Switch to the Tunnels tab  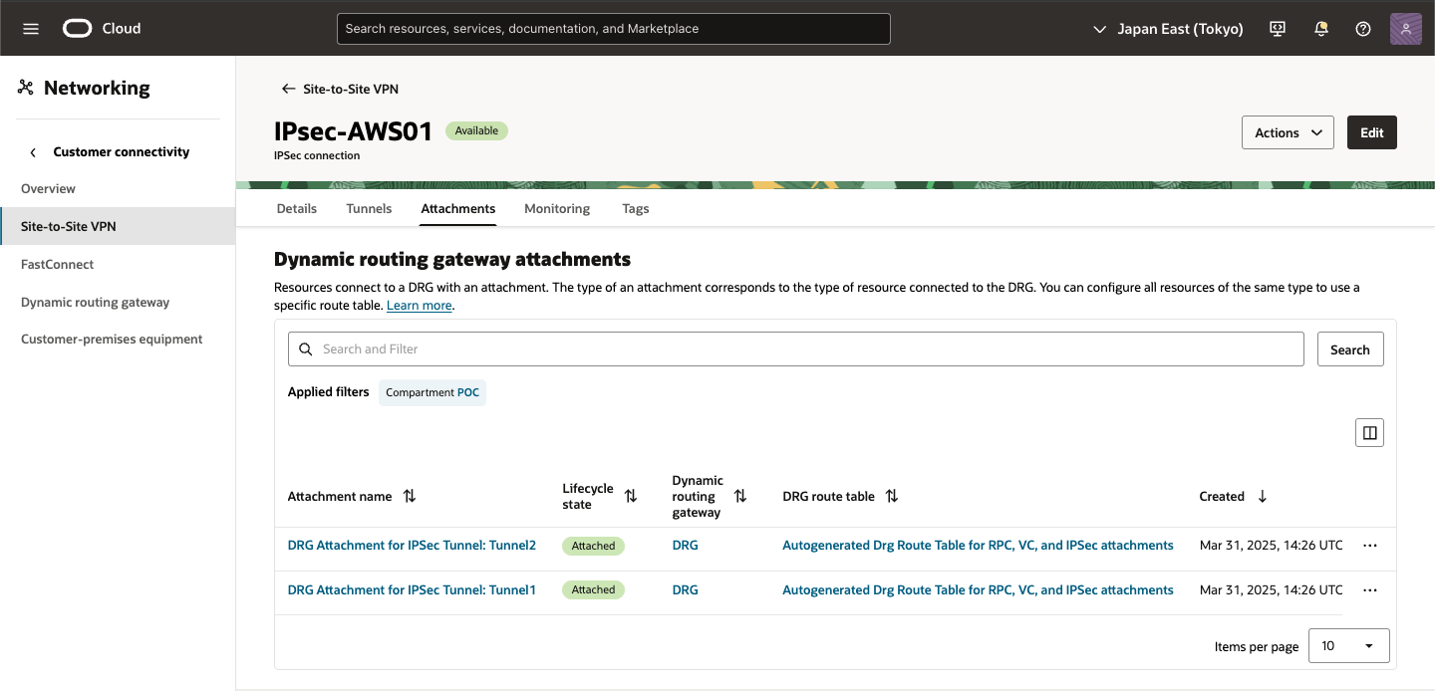click(369, 208)
